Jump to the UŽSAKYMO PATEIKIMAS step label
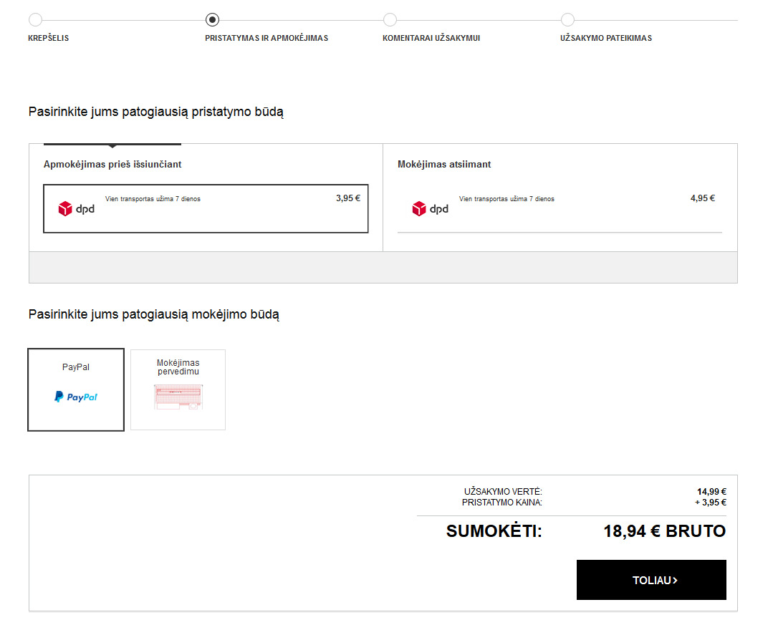The height and width of the screenshot is (630, 773). click(606, 38)
